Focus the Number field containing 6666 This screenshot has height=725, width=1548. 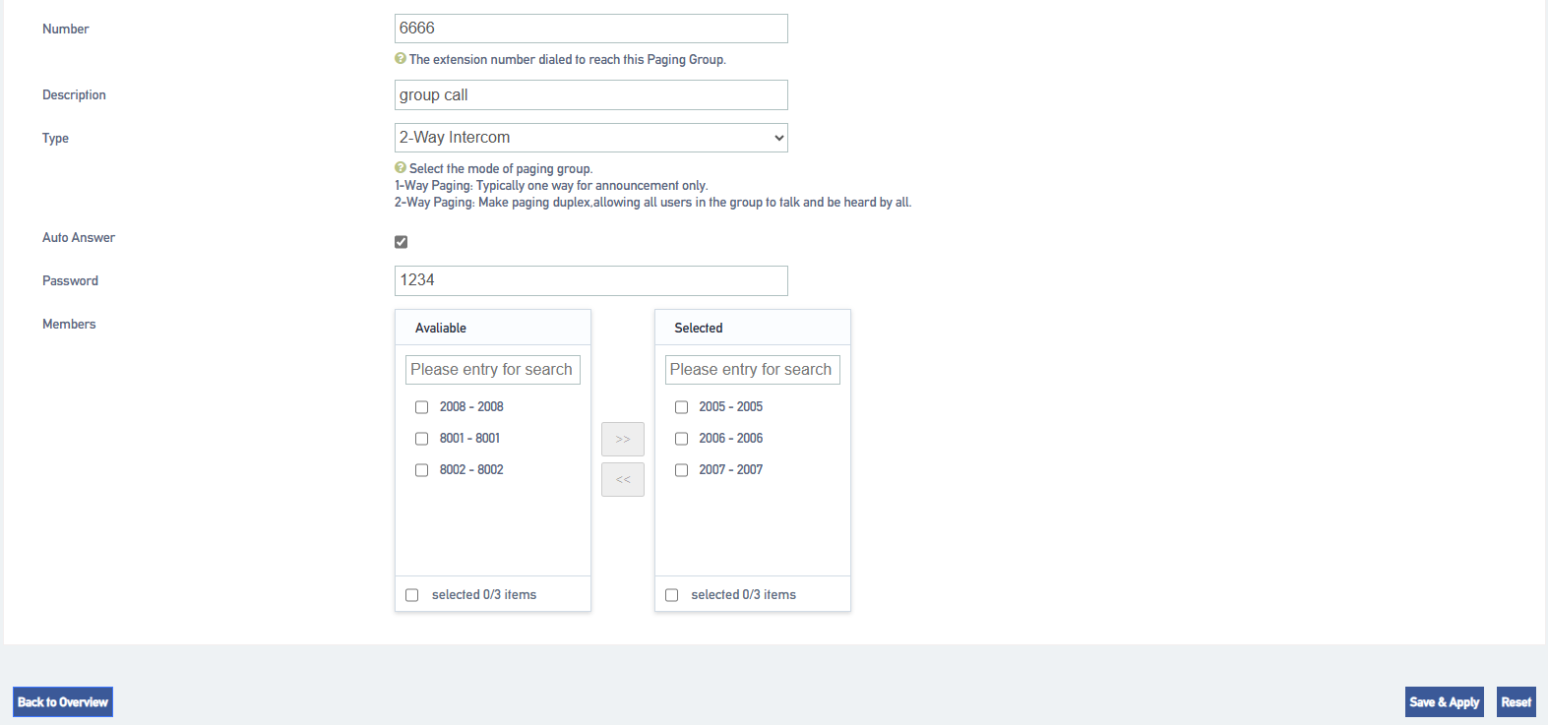point(591,29)
